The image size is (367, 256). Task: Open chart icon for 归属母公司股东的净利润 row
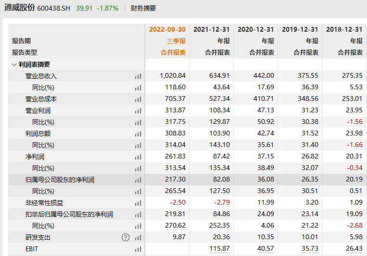point(138,180)
